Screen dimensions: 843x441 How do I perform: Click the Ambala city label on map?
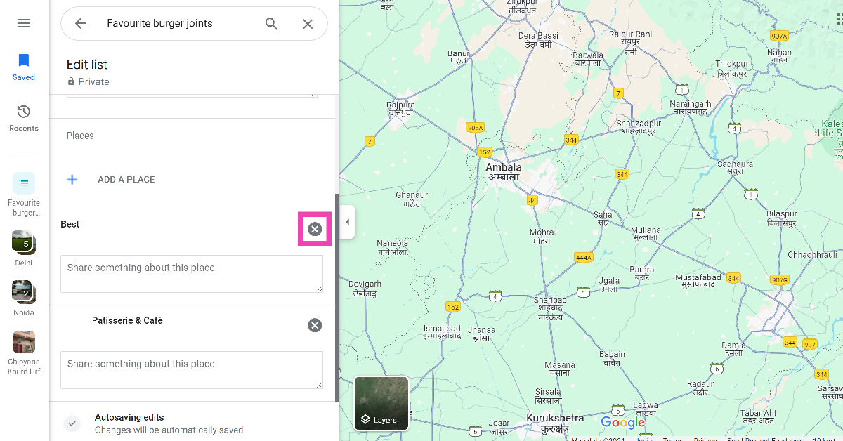click(504, 168)
